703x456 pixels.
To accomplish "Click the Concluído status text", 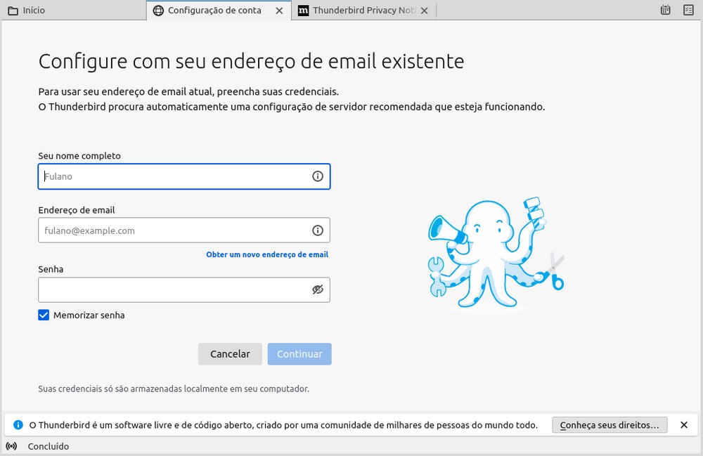I will 49,446.
